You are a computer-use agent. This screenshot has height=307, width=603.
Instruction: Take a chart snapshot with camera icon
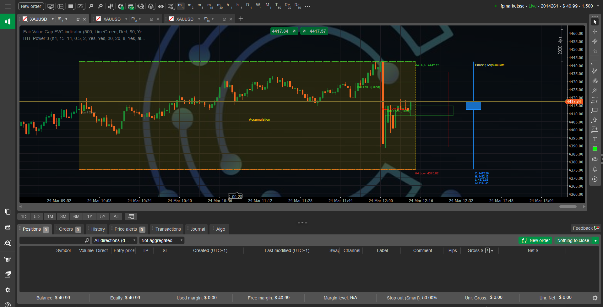(x=595, y=159)
